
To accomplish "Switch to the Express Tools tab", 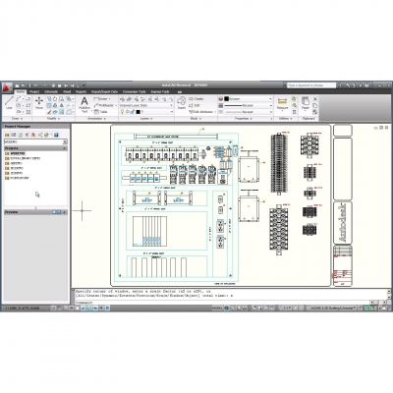I will (160, 91).
